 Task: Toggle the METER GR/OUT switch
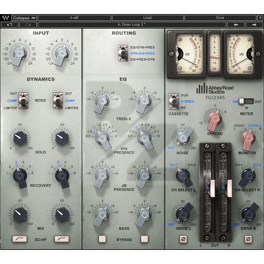(246, 101)
